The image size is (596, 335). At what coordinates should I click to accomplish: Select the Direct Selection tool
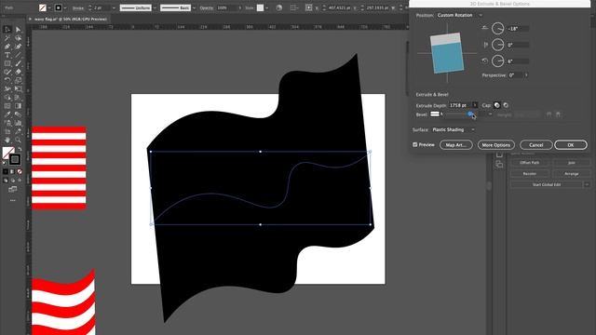click(x=18, y=29)
